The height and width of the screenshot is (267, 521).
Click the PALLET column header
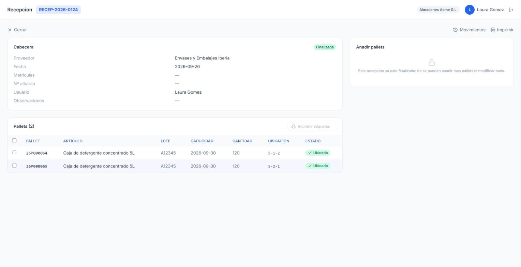pos(33,141)
